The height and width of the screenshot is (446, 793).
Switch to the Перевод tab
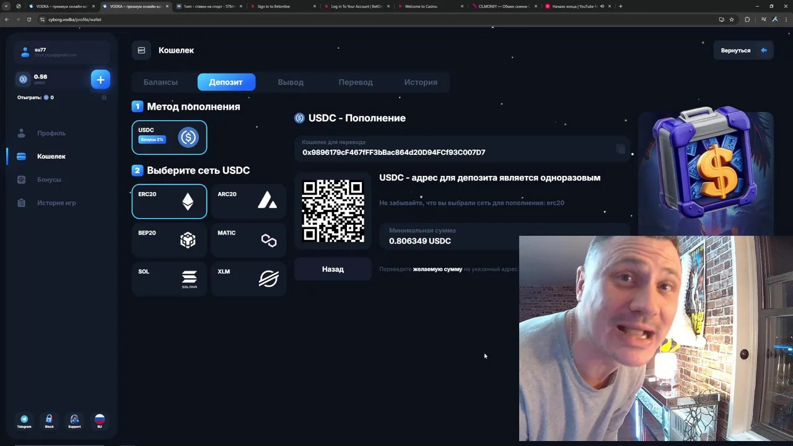tap(356, 82)
